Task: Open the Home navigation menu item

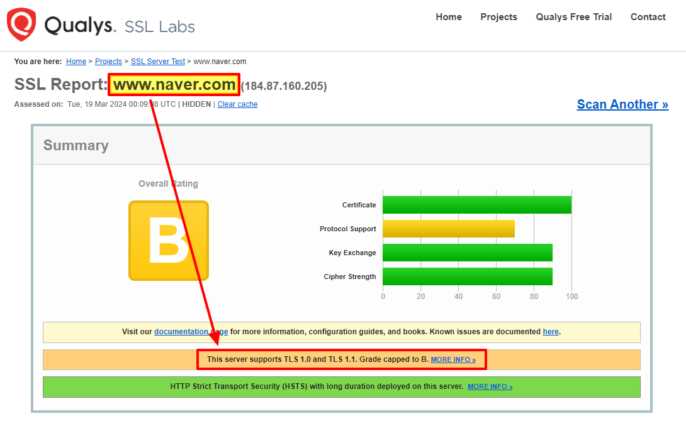Action: click(449, 17)
